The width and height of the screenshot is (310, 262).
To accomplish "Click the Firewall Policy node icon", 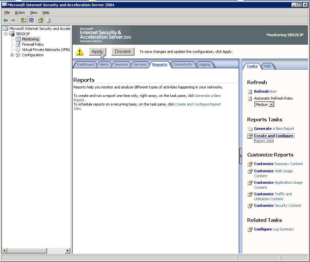I will [x=18, y=44].
